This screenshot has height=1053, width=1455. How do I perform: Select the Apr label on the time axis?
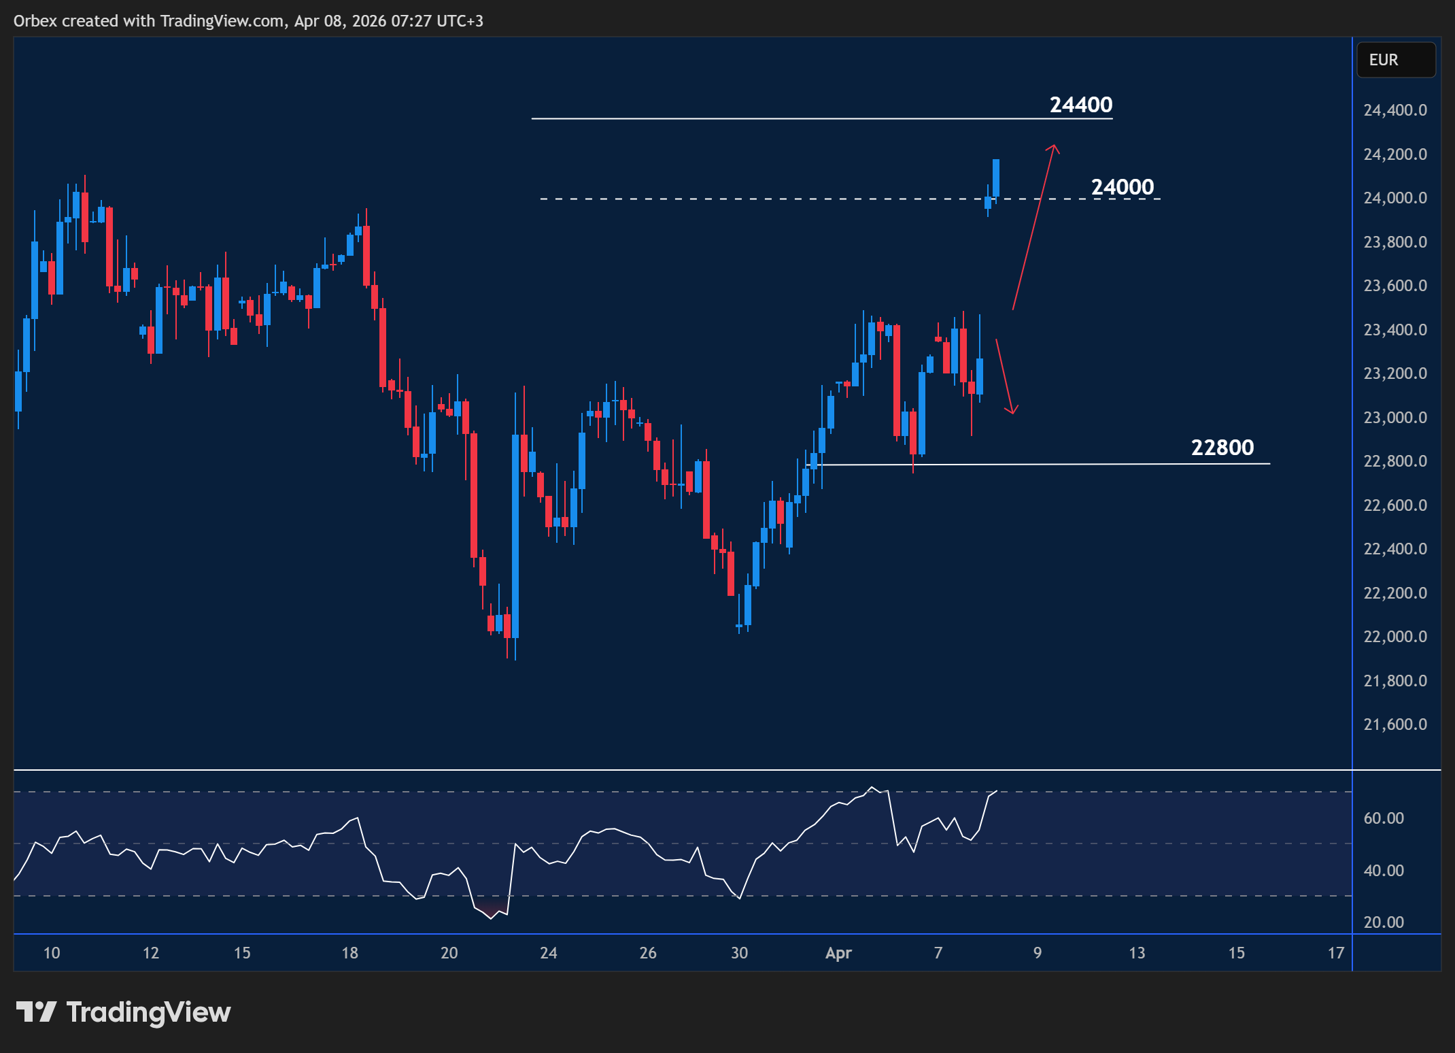840,953
